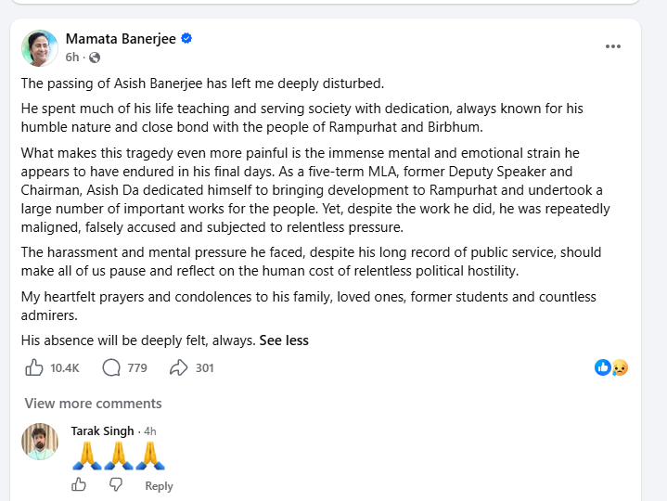The image size is (667, 501).
Task: Click the blue like reaction emoji
Action: pyautogui.click(x=603, y=367)
